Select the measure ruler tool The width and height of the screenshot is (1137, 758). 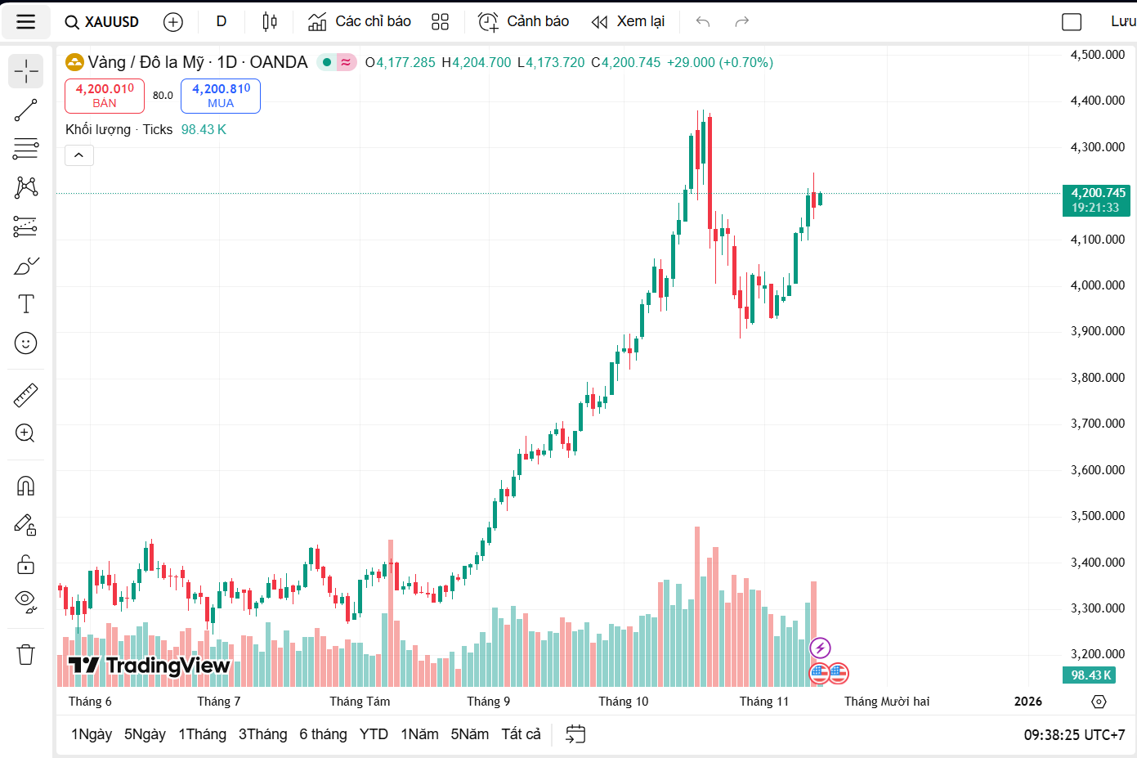(25, 393)
